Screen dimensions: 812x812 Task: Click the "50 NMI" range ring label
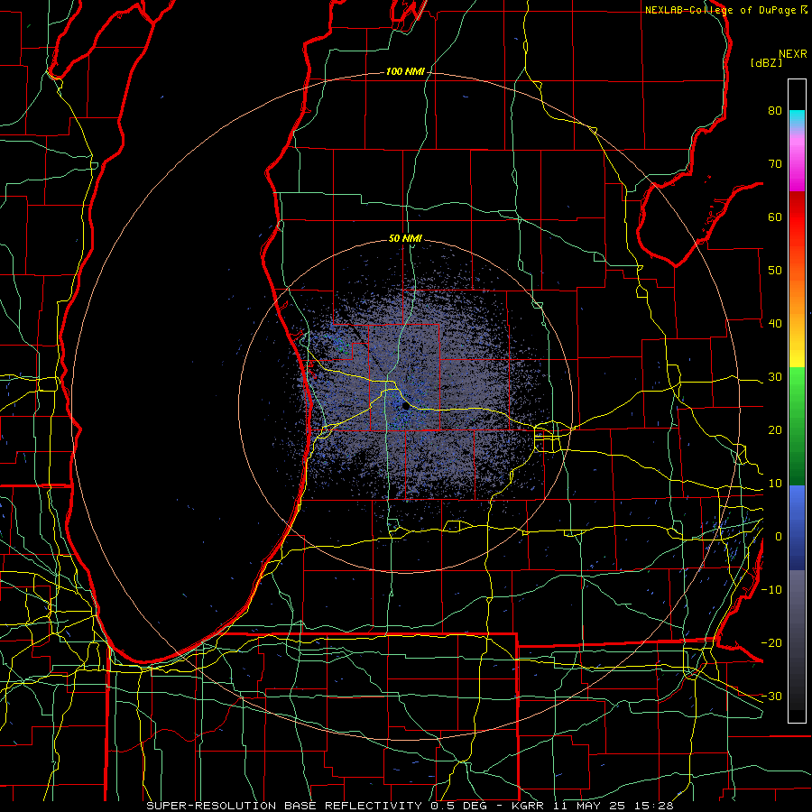coord(405,239)
